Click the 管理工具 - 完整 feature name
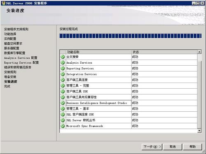 [x=78, y=85]
